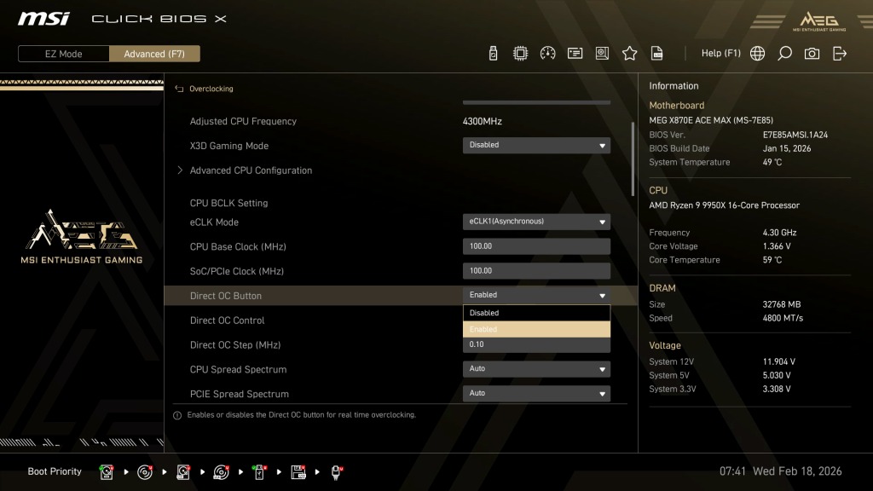This screenshot has height=491, width=873.
Task: Click CPU BCLK Setting heading
Action: tap(228, 203)
